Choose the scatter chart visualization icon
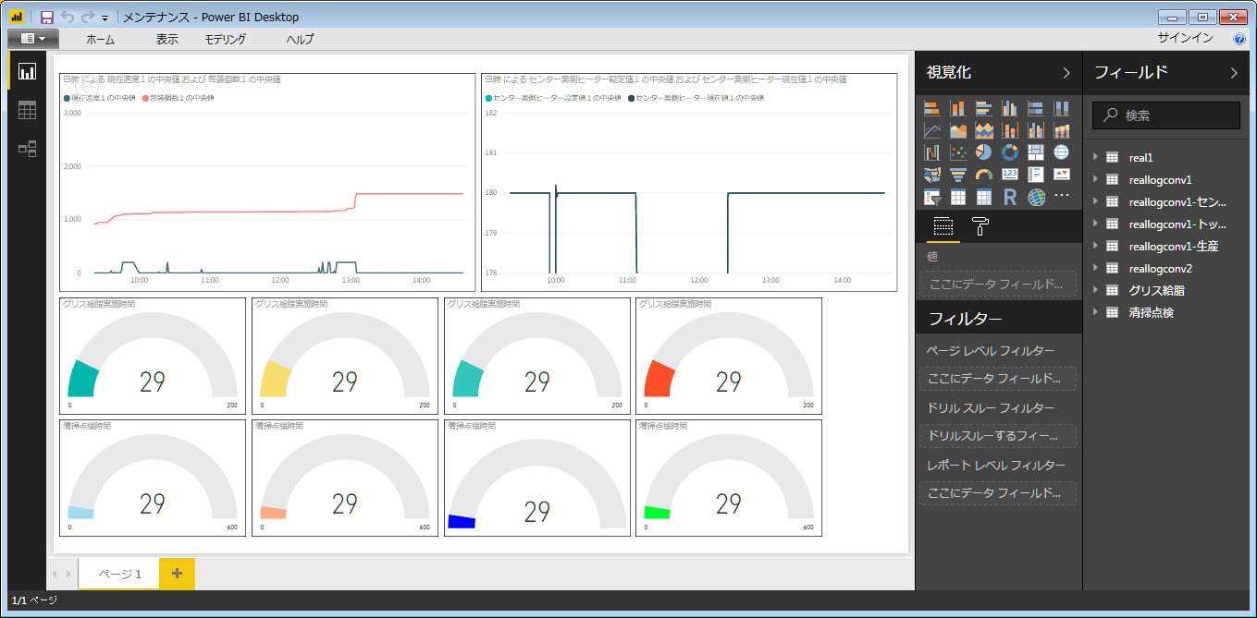Viewport: 1257px width, 618px height. [x=958, y=152]
